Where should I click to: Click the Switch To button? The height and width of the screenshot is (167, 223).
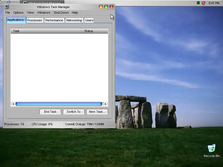click(74, 112)
